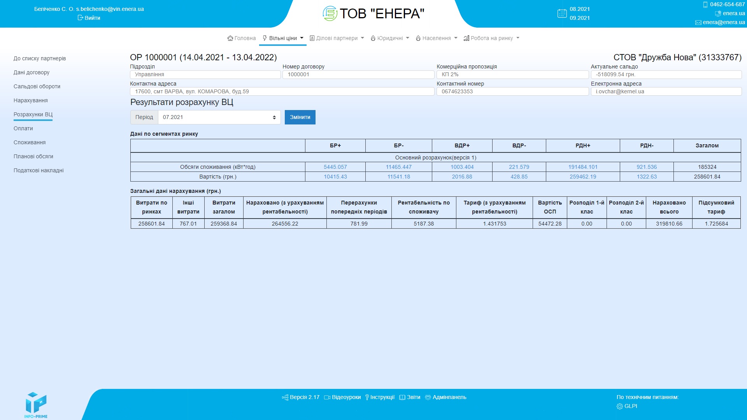Go to Головна home page
Screen dimensions: 747x420
click(x=242, y=38)
